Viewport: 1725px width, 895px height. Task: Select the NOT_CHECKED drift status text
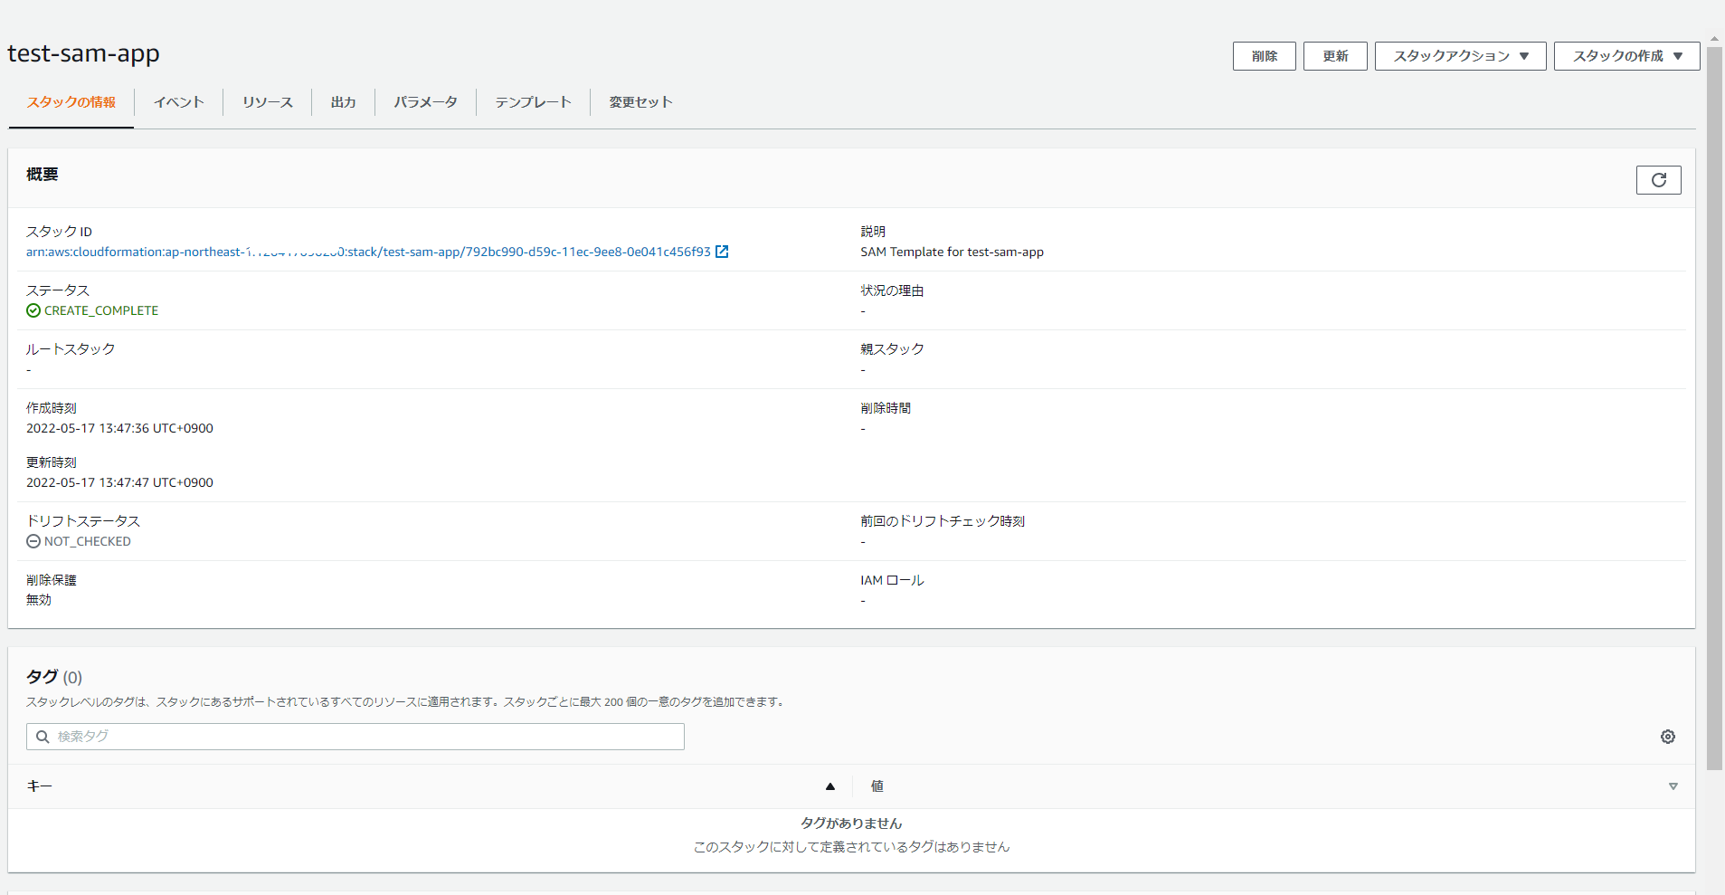click(x=88, y=541)
